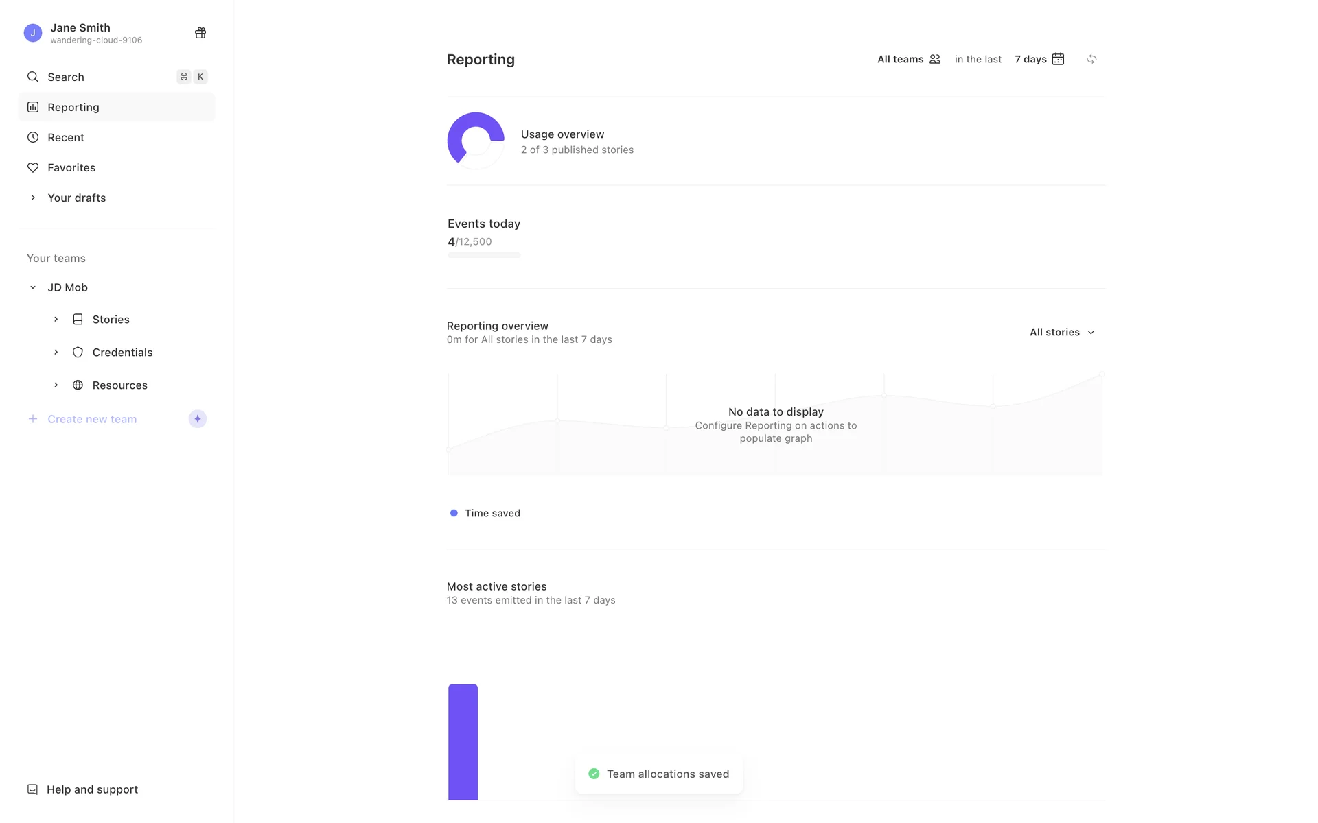Click Create new team

click(92, 419)
